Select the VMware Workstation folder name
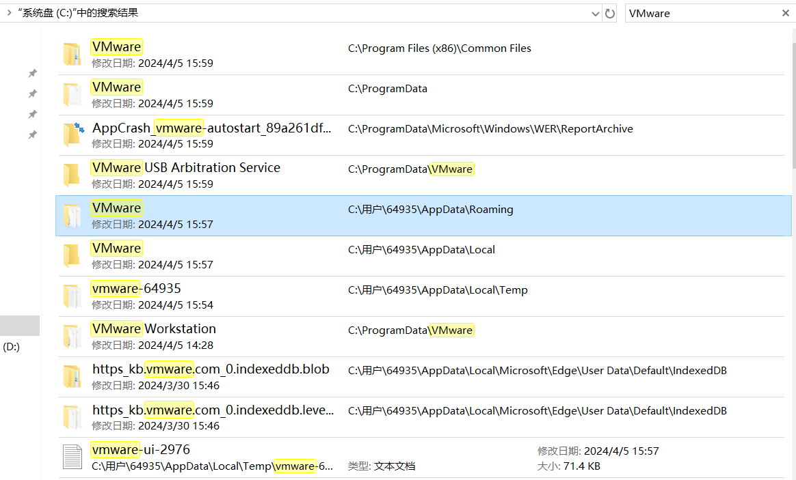Image resolution: width=796 pixels, height=480 pixels. (x=154, y=329)
